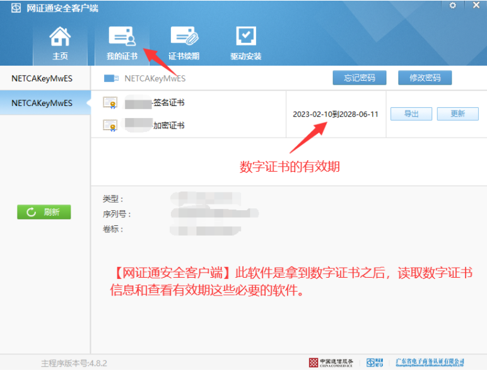Click the 加密证书 certificate icon
The width and height of the screenshot is (487, 373).
point(110,125)
